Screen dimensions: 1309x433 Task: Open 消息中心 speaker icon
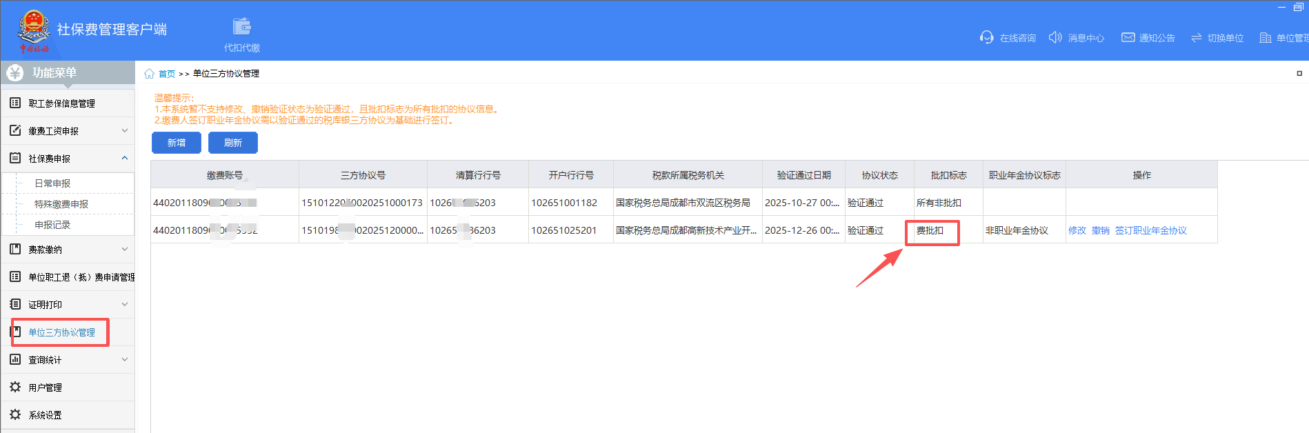(1055, 37)
